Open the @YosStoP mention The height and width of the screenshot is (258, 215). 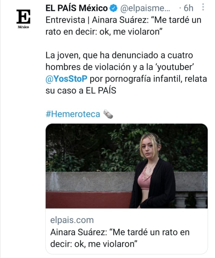pos(66,79)
